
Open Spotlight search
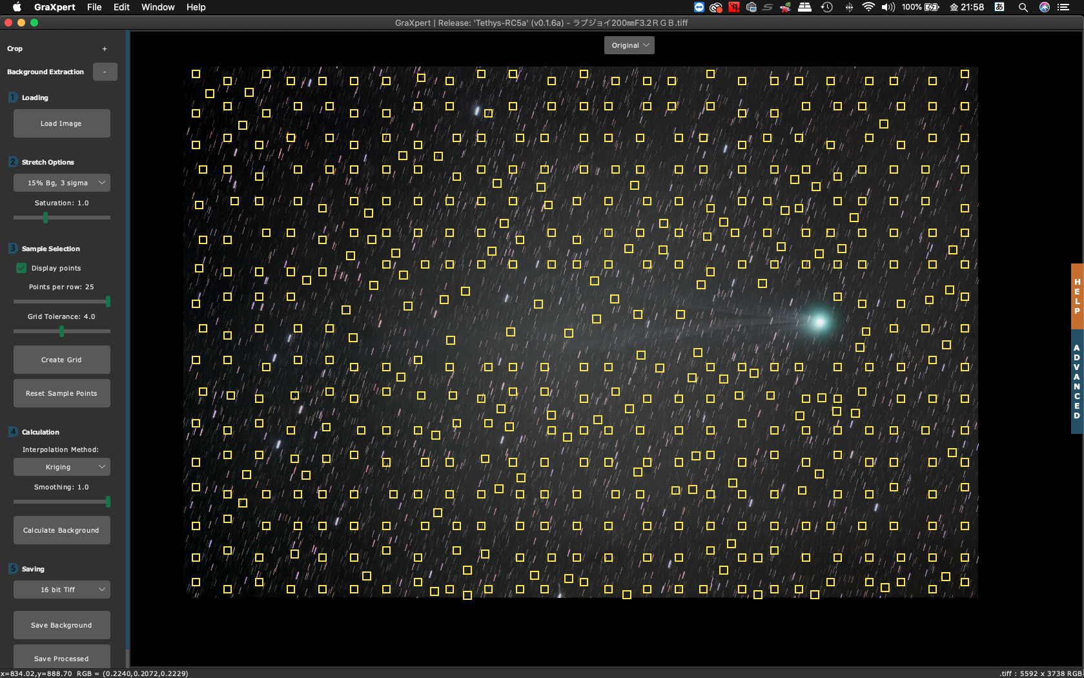[x=1023, y=7]
